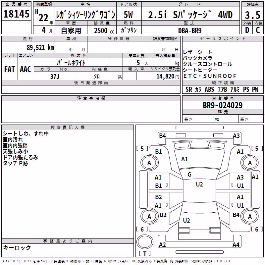The width and height of the screenshot is (265, 265).
Task: Select the note シートしわ、すれ中
Action: [26, 133]
